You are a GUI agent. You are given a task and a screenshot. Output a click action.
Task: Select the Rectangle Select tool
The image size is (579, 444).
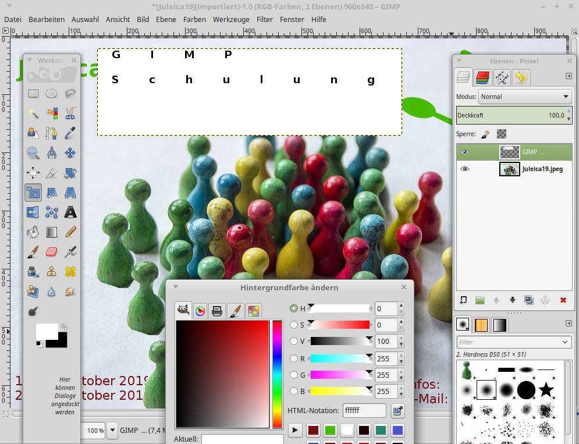(33, 93)
